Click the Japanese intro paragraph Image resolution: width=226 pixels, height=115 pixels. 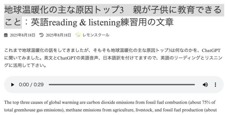coord(113,58)
